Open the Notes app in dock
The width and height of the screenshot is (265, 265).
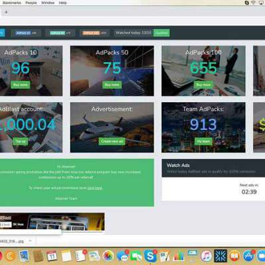66,256
